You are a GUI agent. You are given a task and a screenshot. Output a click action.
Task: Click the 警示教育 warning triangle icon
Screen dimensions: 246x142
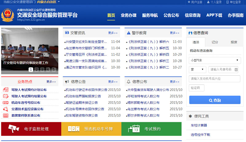(129, 33)
